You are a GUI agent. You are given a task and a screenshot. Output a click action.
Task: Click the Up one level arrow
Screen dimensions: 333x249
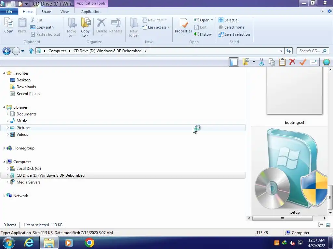[31, 51]
